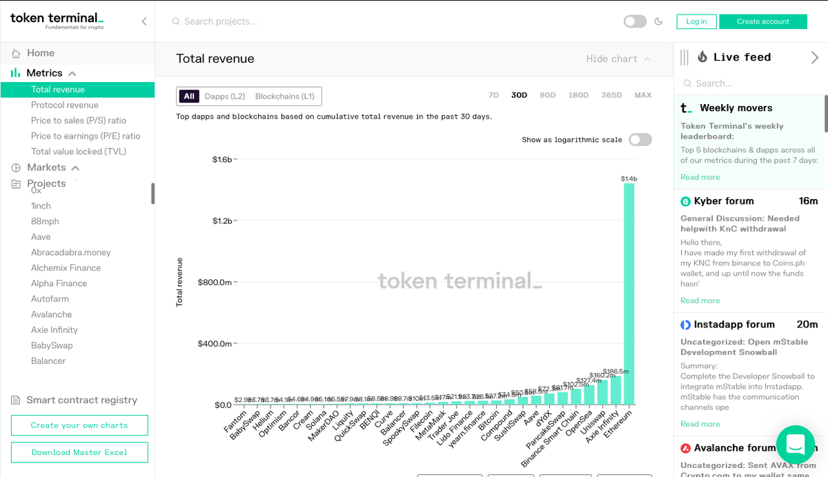Click the Metrics bar chart icon
This screenshot has height=477, width=828.
16,73
